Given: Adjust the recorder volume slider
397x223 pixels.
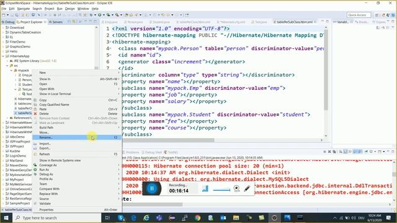Looking at the screenshot, I should point(221,190).
